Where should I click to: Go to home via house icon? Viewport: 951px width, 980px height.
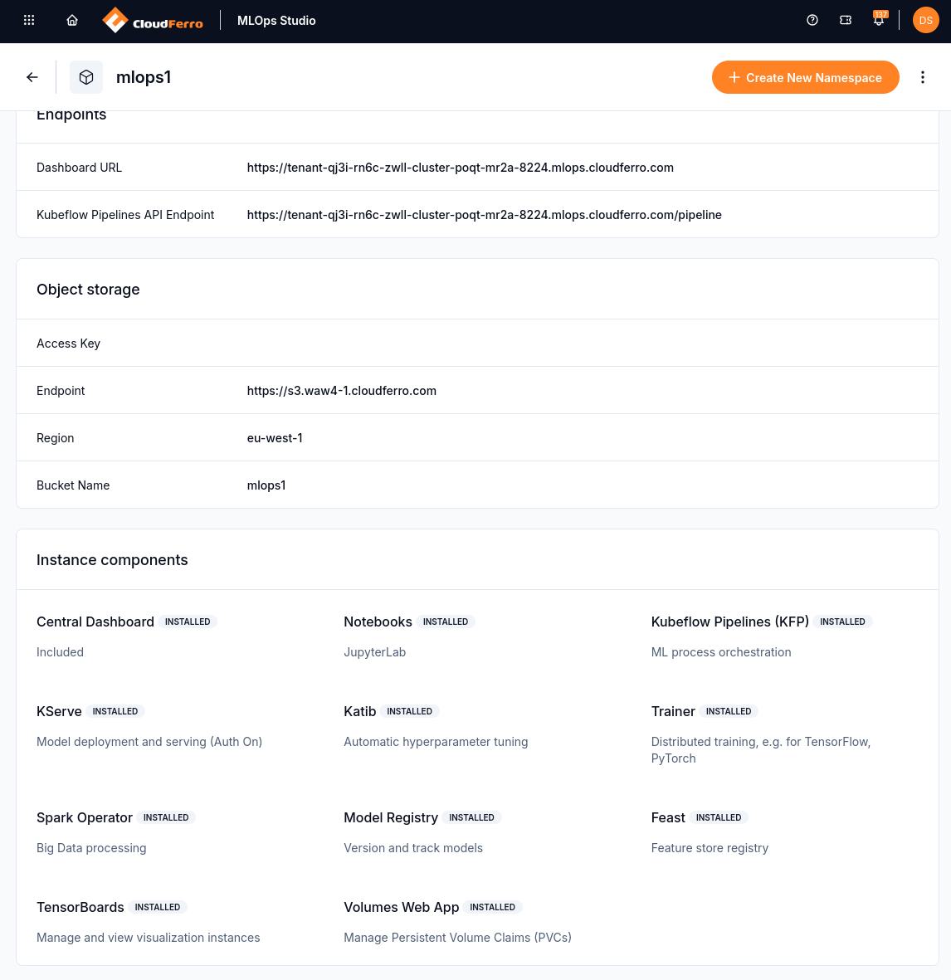click(72, 20)
